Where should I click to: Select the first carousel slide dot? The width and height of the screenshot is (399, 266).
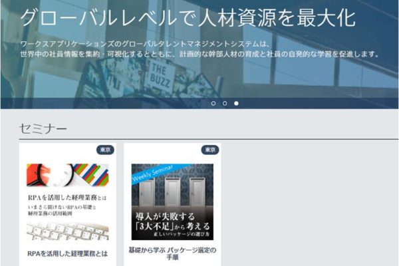[x=213, y=103]
